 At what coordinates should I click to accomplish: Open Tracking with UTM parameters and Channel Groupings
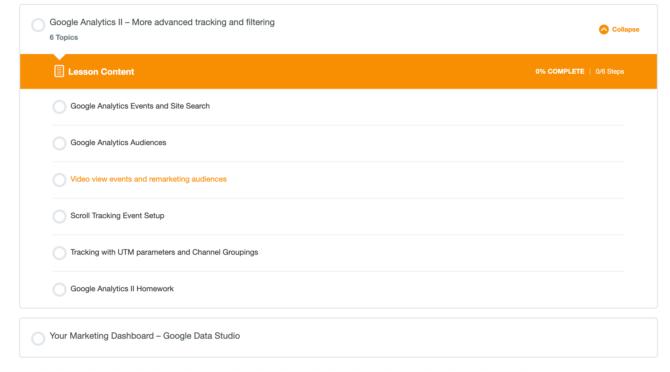click(x=164, y=252)
